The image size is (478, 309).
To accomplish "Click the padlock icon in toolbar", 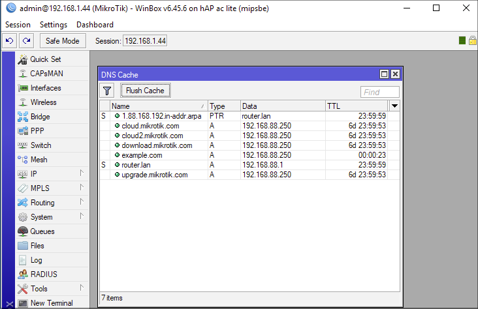I will click(x=473, y=40).
